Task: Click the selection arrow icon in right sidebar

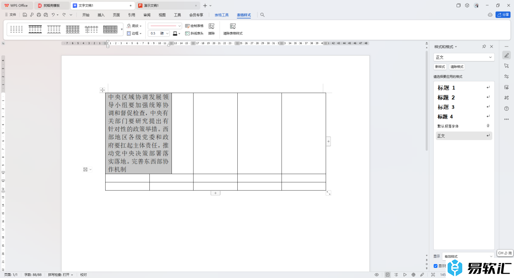Action: (x=506, y=66)
